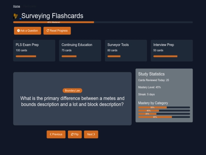Click the left chevron icon on Previous
The width and height of the screenshot is (206, 155).
click(x=51, y=134)
